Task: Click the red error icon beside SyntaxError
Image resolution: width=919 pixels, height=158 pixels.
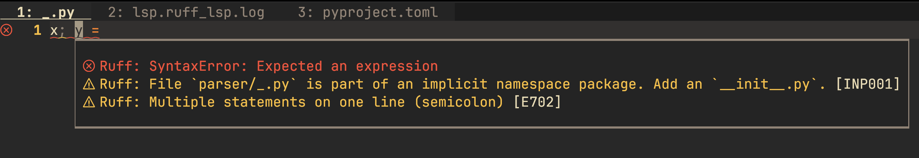Action: (x=89, y=66)
